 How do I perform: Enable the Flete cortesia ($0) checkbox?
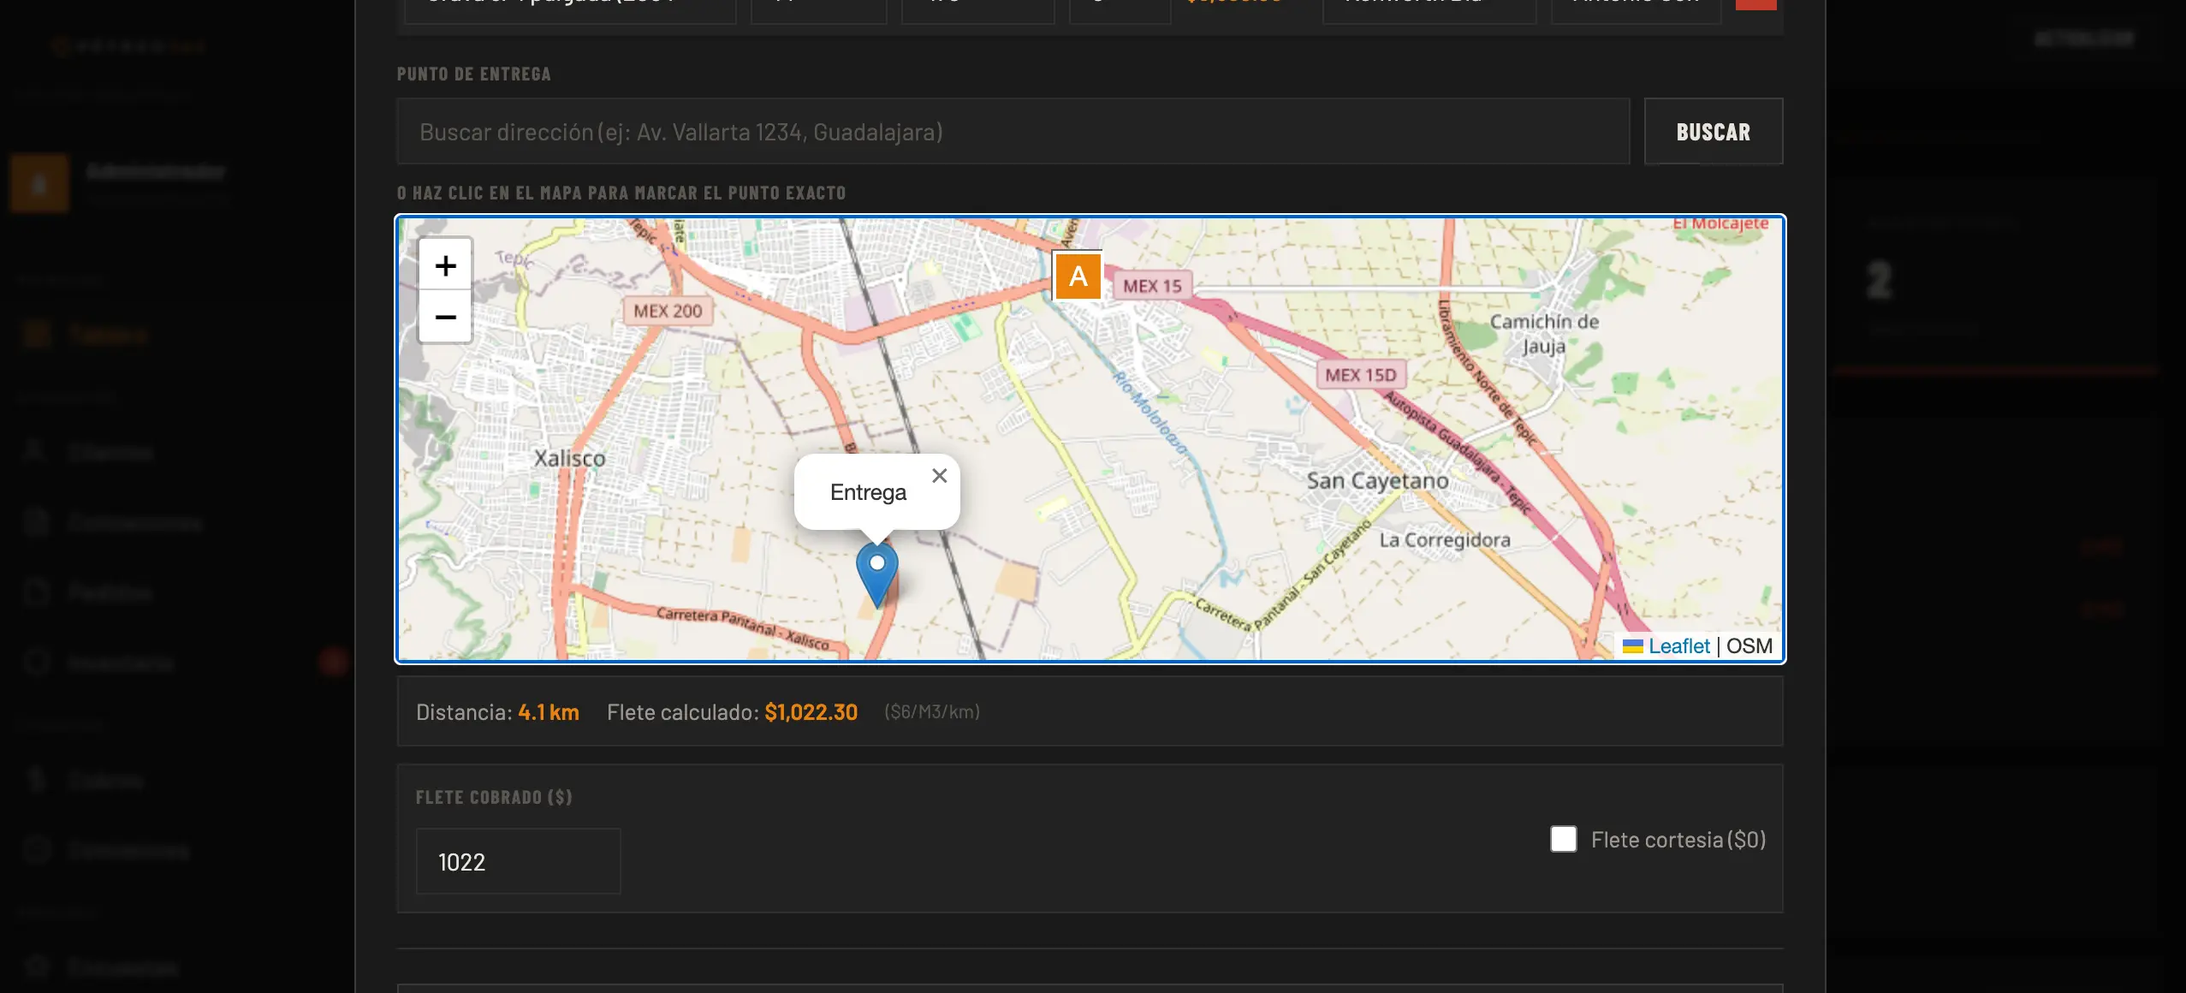[1564, 839]
